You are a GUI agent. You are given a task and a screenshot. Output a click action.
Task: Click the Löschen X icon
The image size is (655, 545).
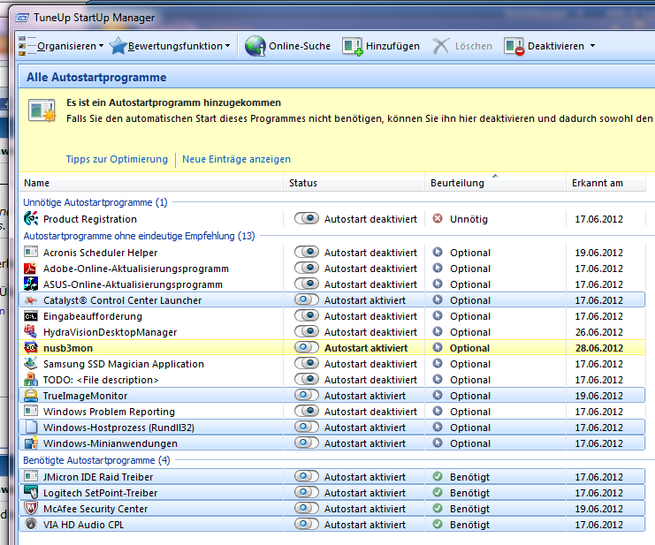[x=441, y=46]
